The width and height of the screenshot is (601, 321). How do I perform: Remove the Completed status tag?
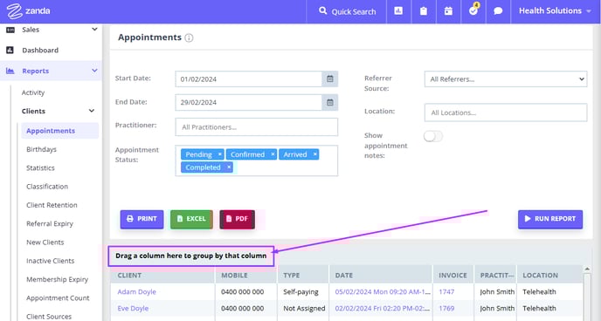point(229,167)
